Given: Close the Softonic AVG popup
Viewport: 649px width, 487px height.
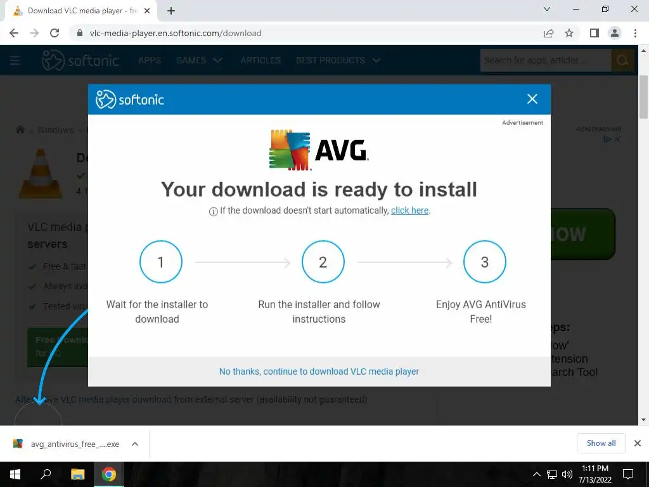Looking at the screenshot, I should pyautogui.click(x=532, y=99).
